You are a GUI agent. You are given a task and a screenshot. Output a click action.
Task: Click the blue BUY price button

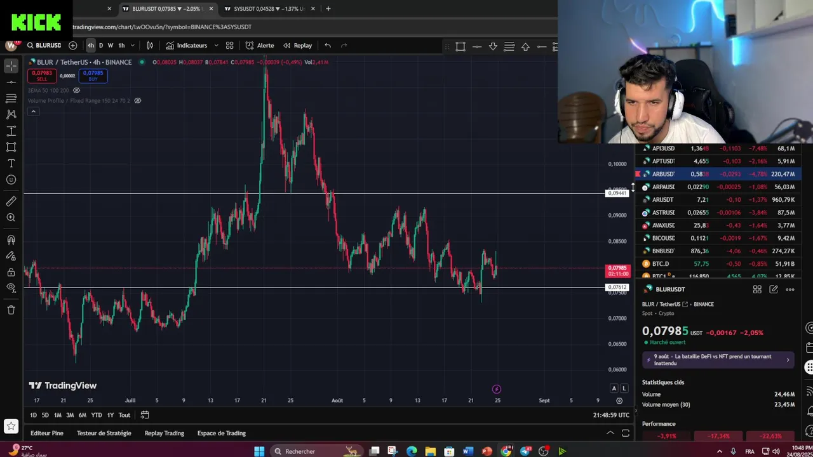(93, 76)
